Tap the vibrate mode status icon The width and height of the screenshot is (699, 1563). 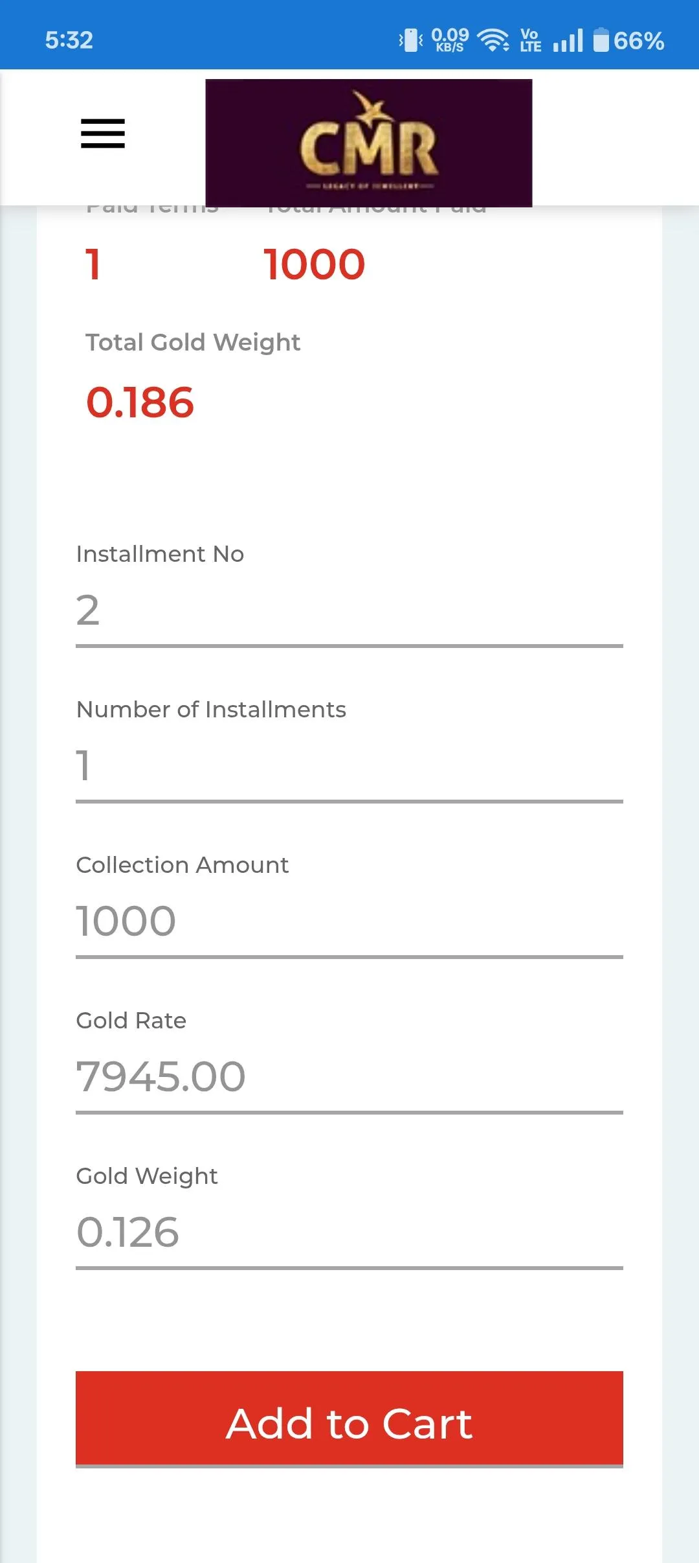click(410, 40)
